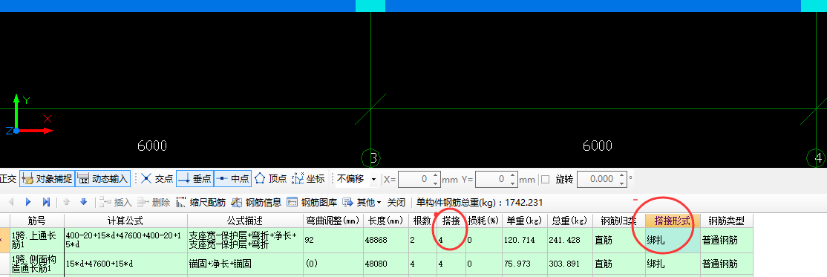The height and width of the screenshot is (277, 827).
Task: Select the 单重(kg) column header
Action: click(524, 221)
